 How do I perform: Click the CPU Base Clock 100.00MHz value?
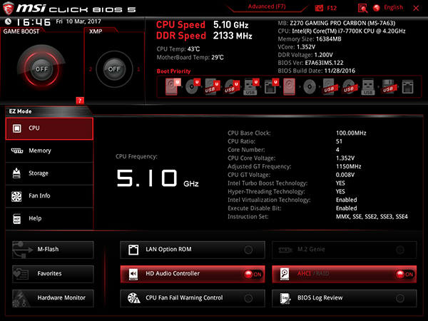tap(351, 133)
